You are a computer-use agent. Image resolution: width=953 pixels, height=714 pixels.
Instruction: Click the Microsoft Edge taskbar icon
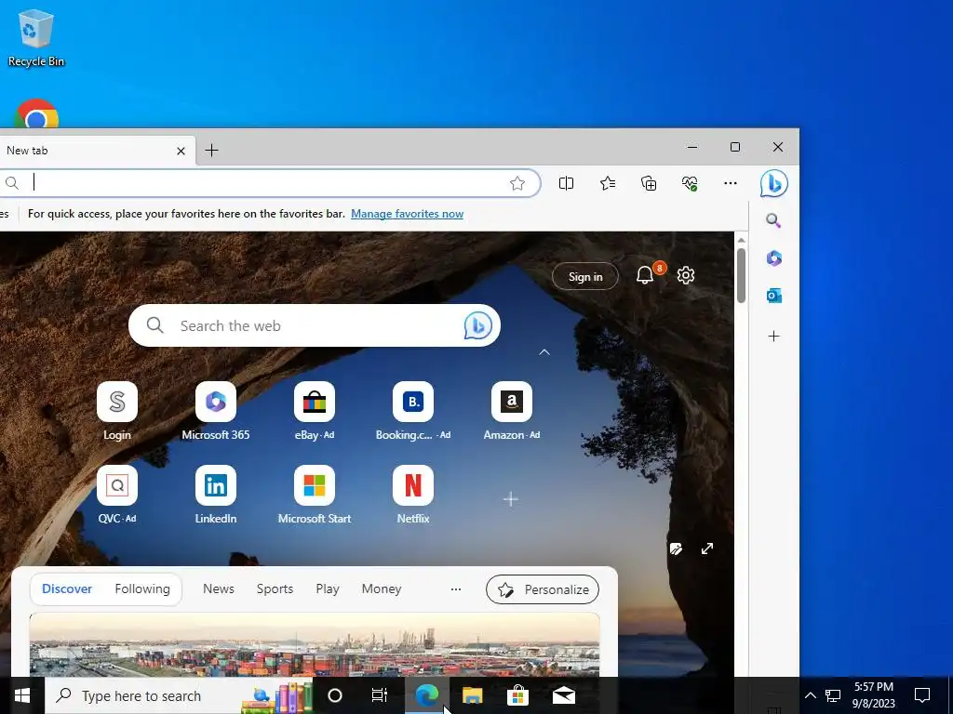tap(427, 695)
